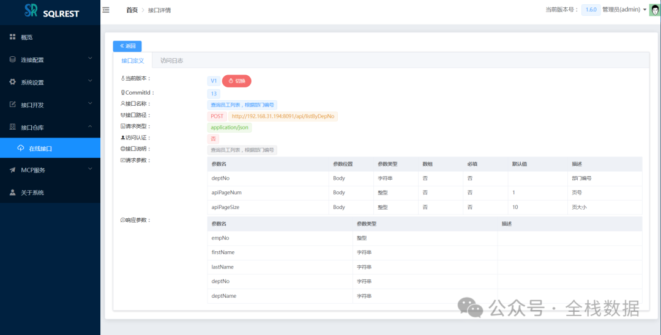Click the 接口开发 edit icon

pos(12,105)
